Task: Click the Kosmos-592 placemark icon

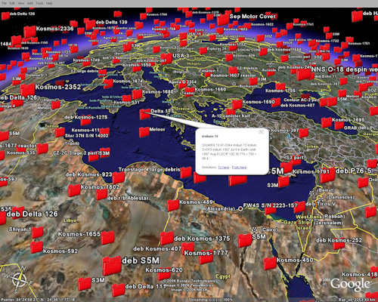Action: pos(37,247)
